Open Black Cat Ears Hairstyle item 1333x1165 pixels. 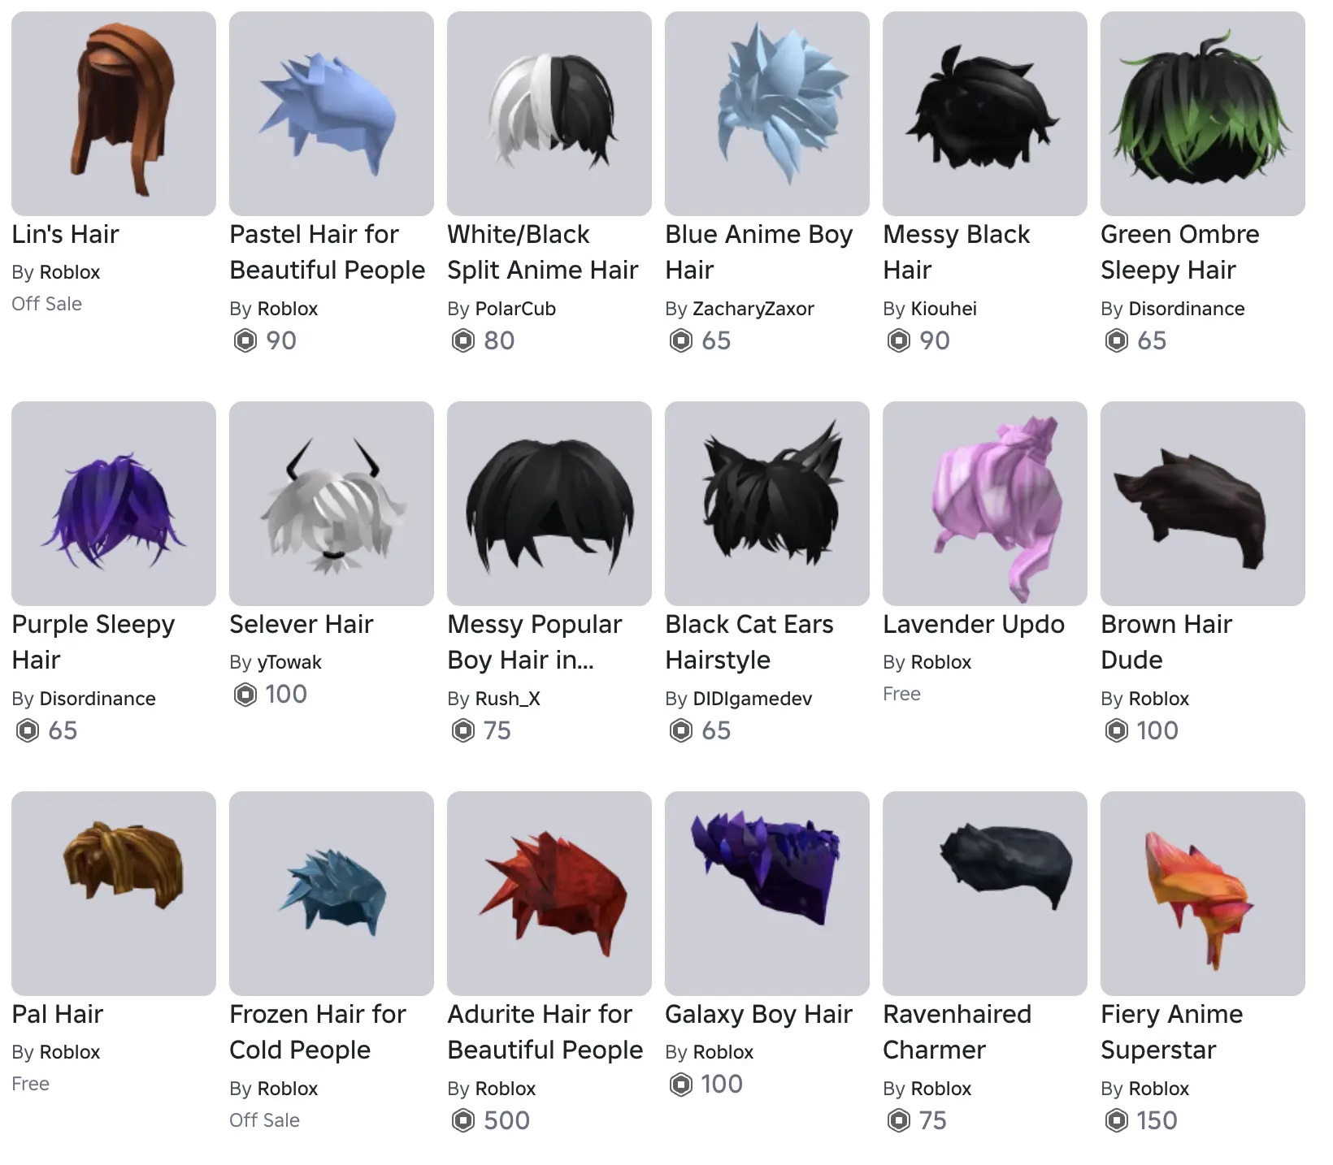click(x=767, y=504)
